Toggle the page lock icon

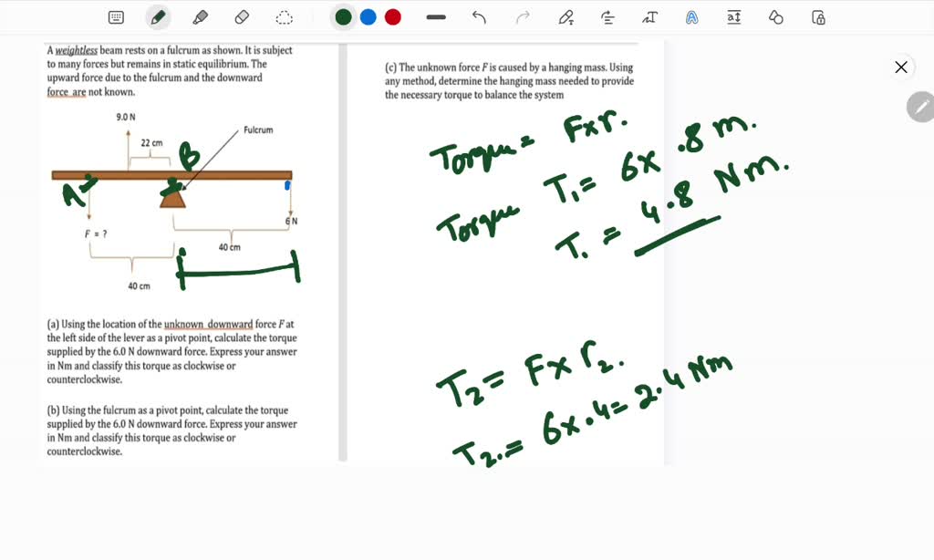(x=818, y=17)
